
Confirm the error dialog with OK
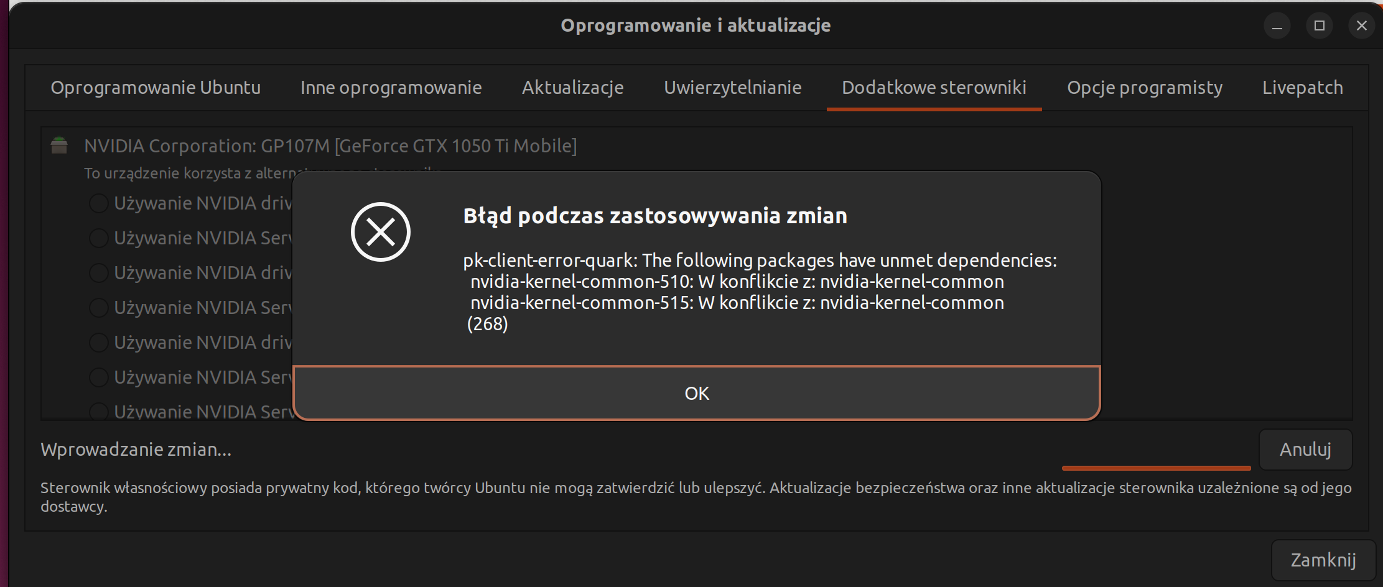pos(697,393)
